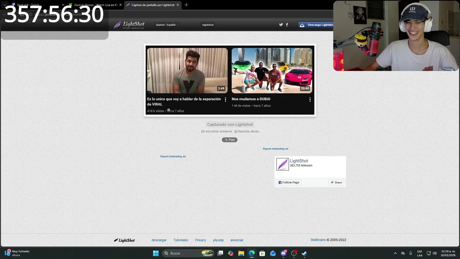Click the registrarse button
Image resolution: width=460 pixels, height=259 pixels.
pos(208,25)
